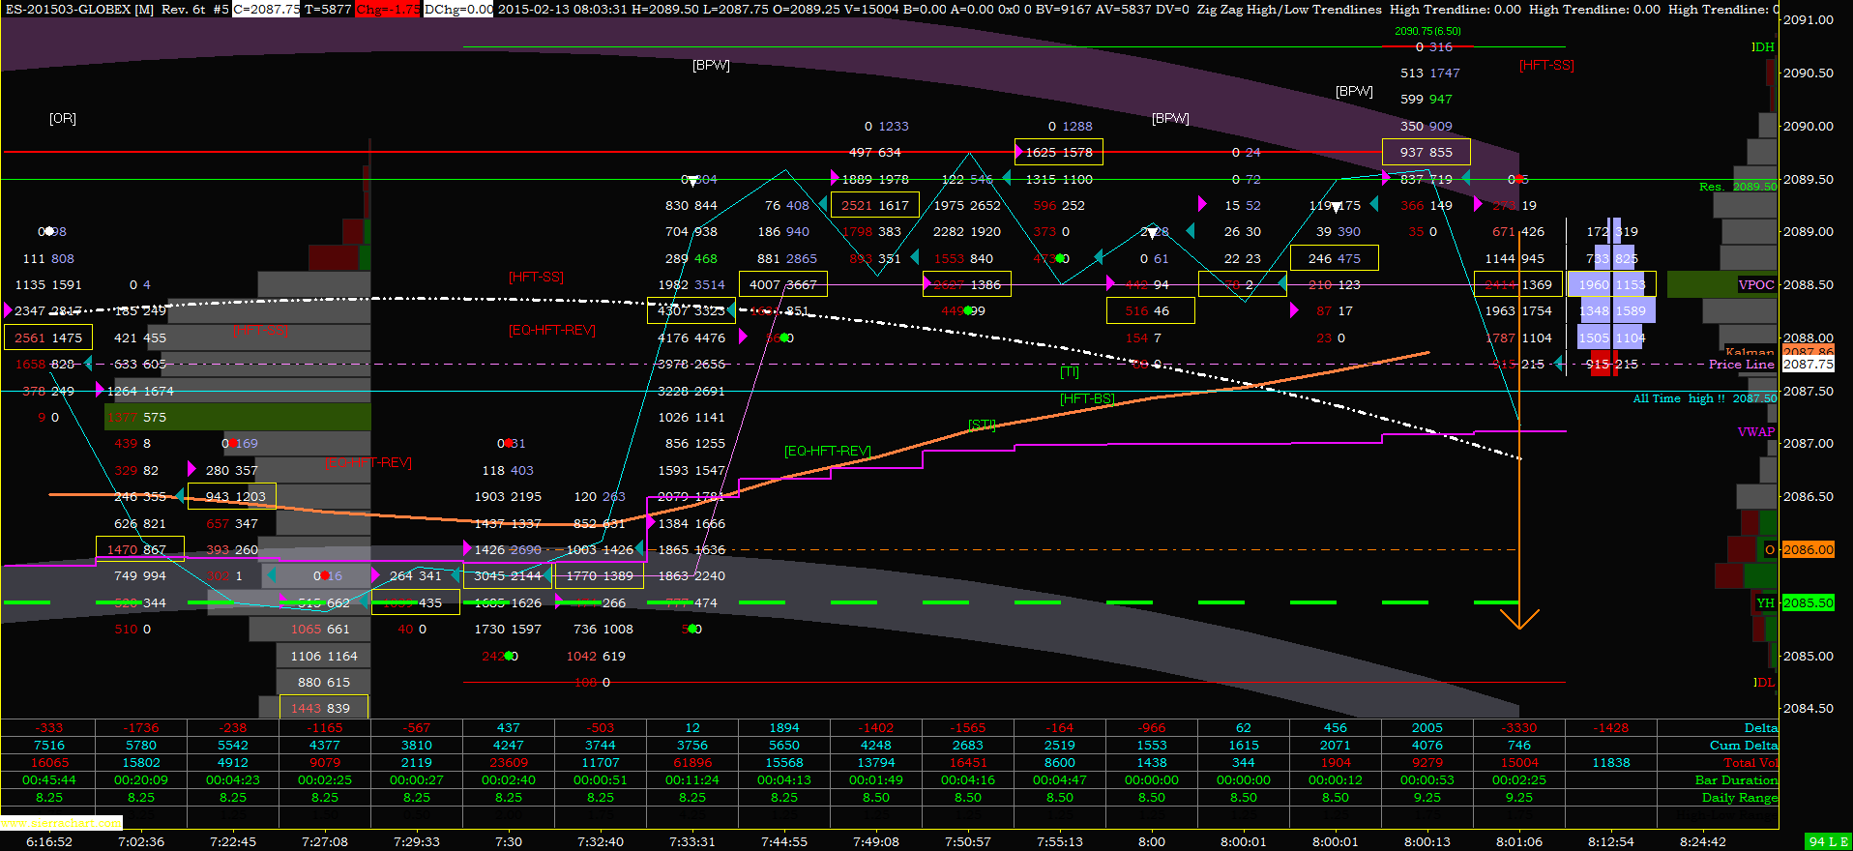The width and height of the screenshot is (1853, 851).
Task: Click the orange 2086.00 open price box
Action: tap(1809, 549)
